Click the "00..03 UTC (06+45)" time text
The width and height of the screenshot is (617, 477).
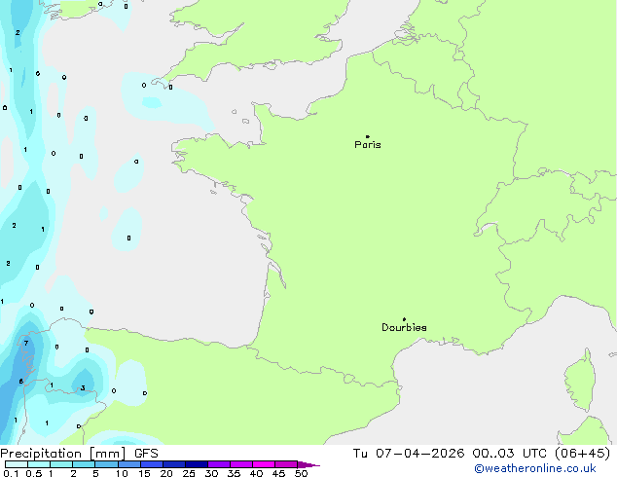tap(541, 454)
